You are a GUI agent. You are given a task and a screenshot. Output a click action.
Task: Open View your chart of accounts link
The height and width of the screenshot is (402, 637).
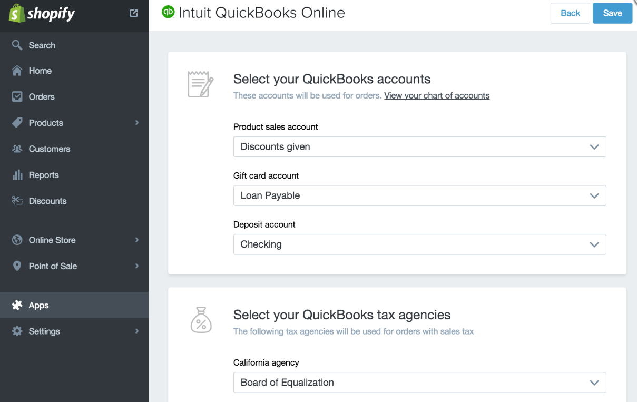click(437, 96)
